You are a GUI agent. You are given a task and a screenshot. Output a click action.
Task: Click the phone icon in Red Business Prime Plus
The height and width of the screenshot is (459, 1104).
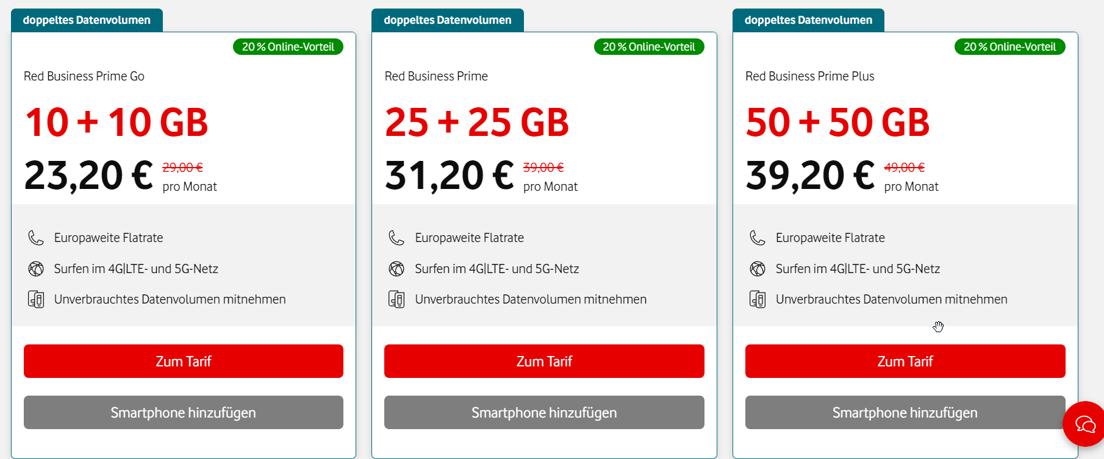tap(758, 238)
